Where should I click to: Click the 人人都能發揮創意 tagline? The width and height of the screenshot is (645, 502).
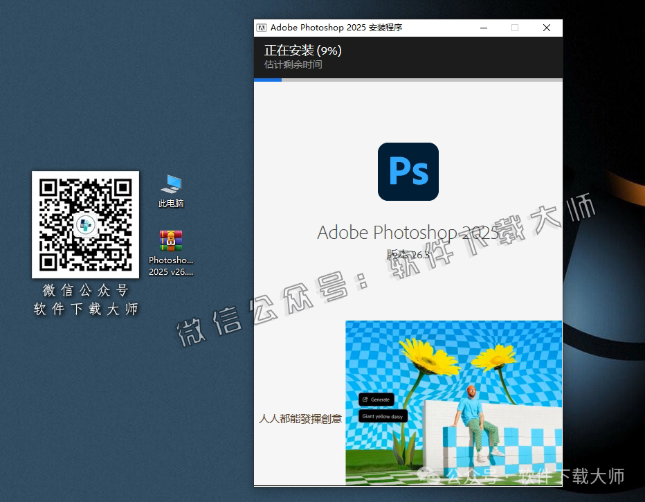[301, 419]
